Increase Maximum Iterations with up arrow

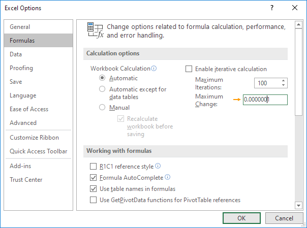[x=283, y=81]
